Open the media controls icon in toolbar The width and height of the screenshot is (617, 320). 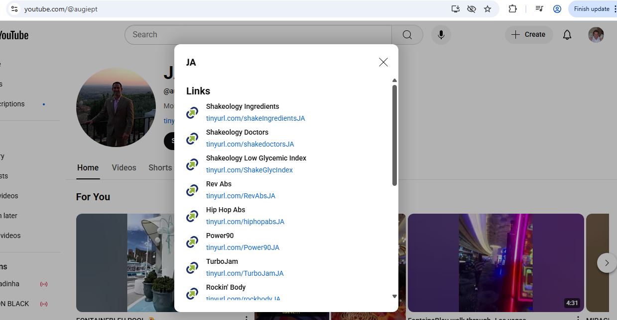[x=539, y=9]
